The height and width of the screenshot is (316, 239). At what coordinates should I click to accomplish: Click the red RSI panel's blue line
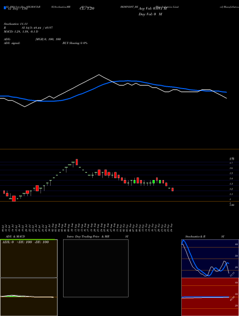[x=205, y=297]
